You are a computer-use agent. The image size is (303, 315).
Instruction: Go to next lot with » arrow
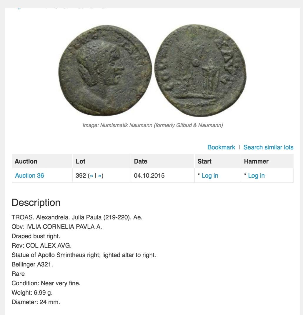tap(100, 176)
